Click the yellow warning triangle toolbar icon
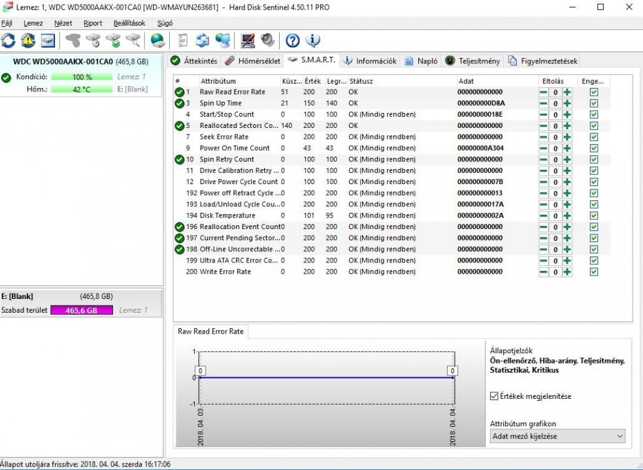643x470 pixels. 28,40
